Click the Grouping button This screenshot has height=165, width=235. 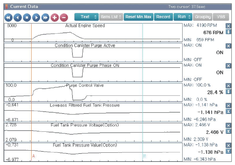coord(203,17)
